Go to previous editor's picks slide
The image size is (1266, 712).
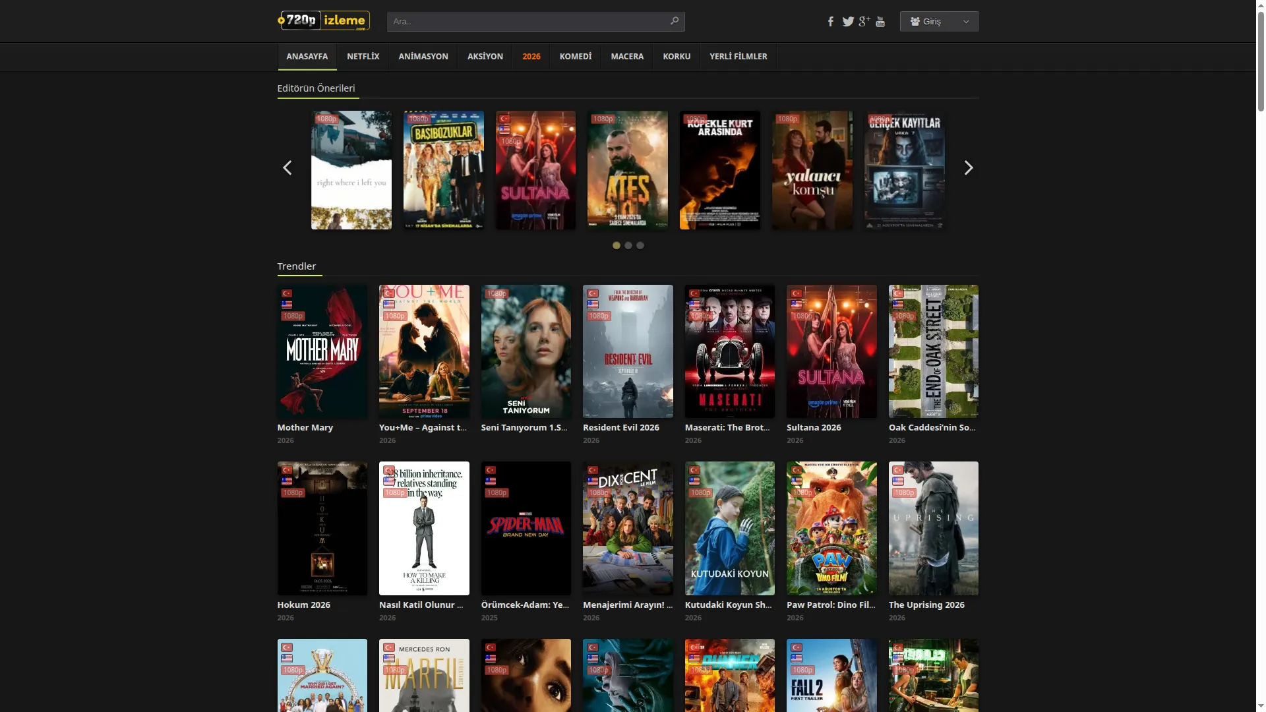[x=287, y=168]
